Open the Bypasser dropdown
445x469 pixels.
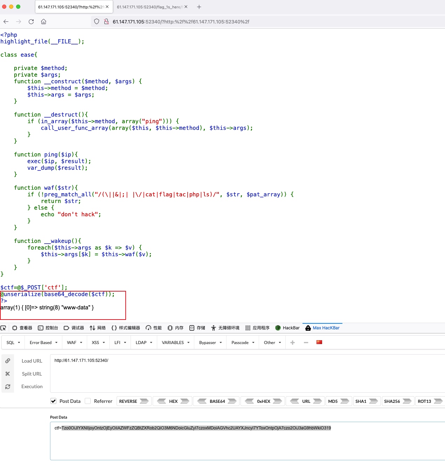pos(210,342)
